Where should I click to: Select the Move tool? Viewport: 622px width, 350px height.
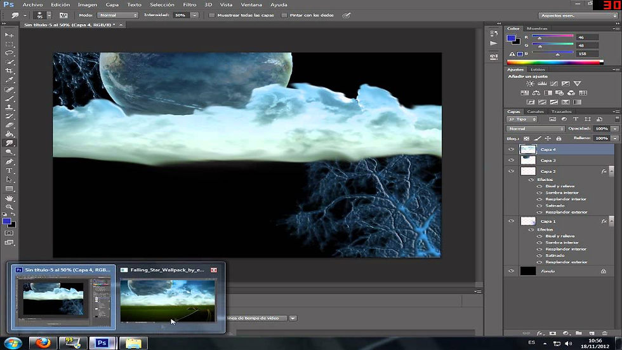point(9,35)
